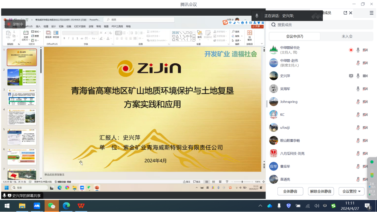Open the PDF工具箱 ribbon tab
The image size is (377, 212).
[117, 27]
